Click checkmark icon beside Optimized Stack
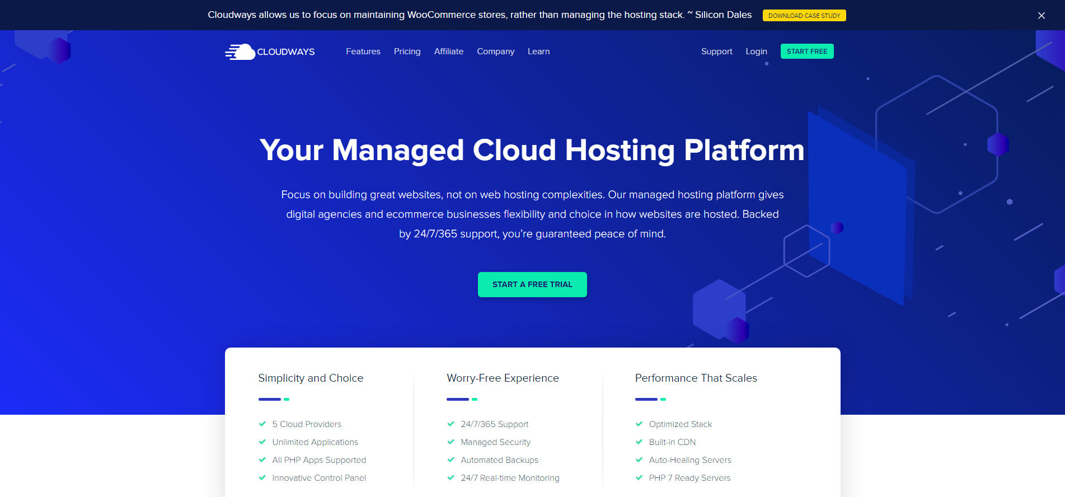Viewport: 1065px width, 497px height. [639, 424]
